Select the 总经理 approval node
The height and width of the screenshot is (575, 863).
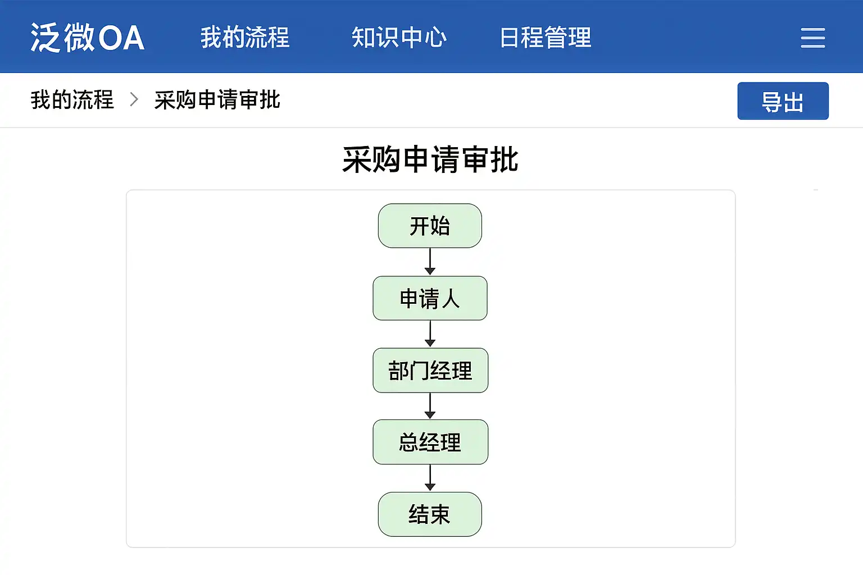click(x=430, y=442)
